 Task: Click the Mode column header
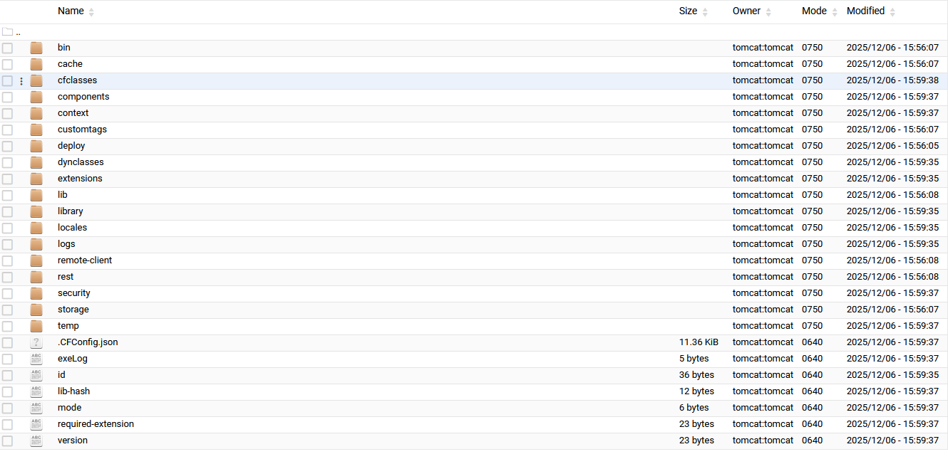(x=814, y=11)
